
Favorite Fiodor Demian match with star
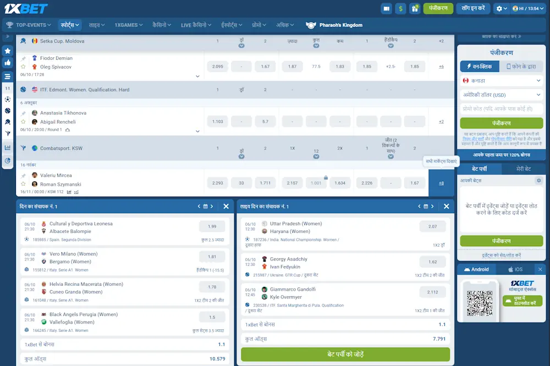24,67
